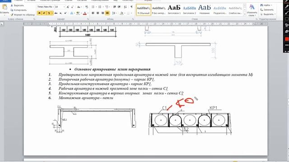Toggle italic (К) formatting
The image size is (289, 162).
pos(44,13)
